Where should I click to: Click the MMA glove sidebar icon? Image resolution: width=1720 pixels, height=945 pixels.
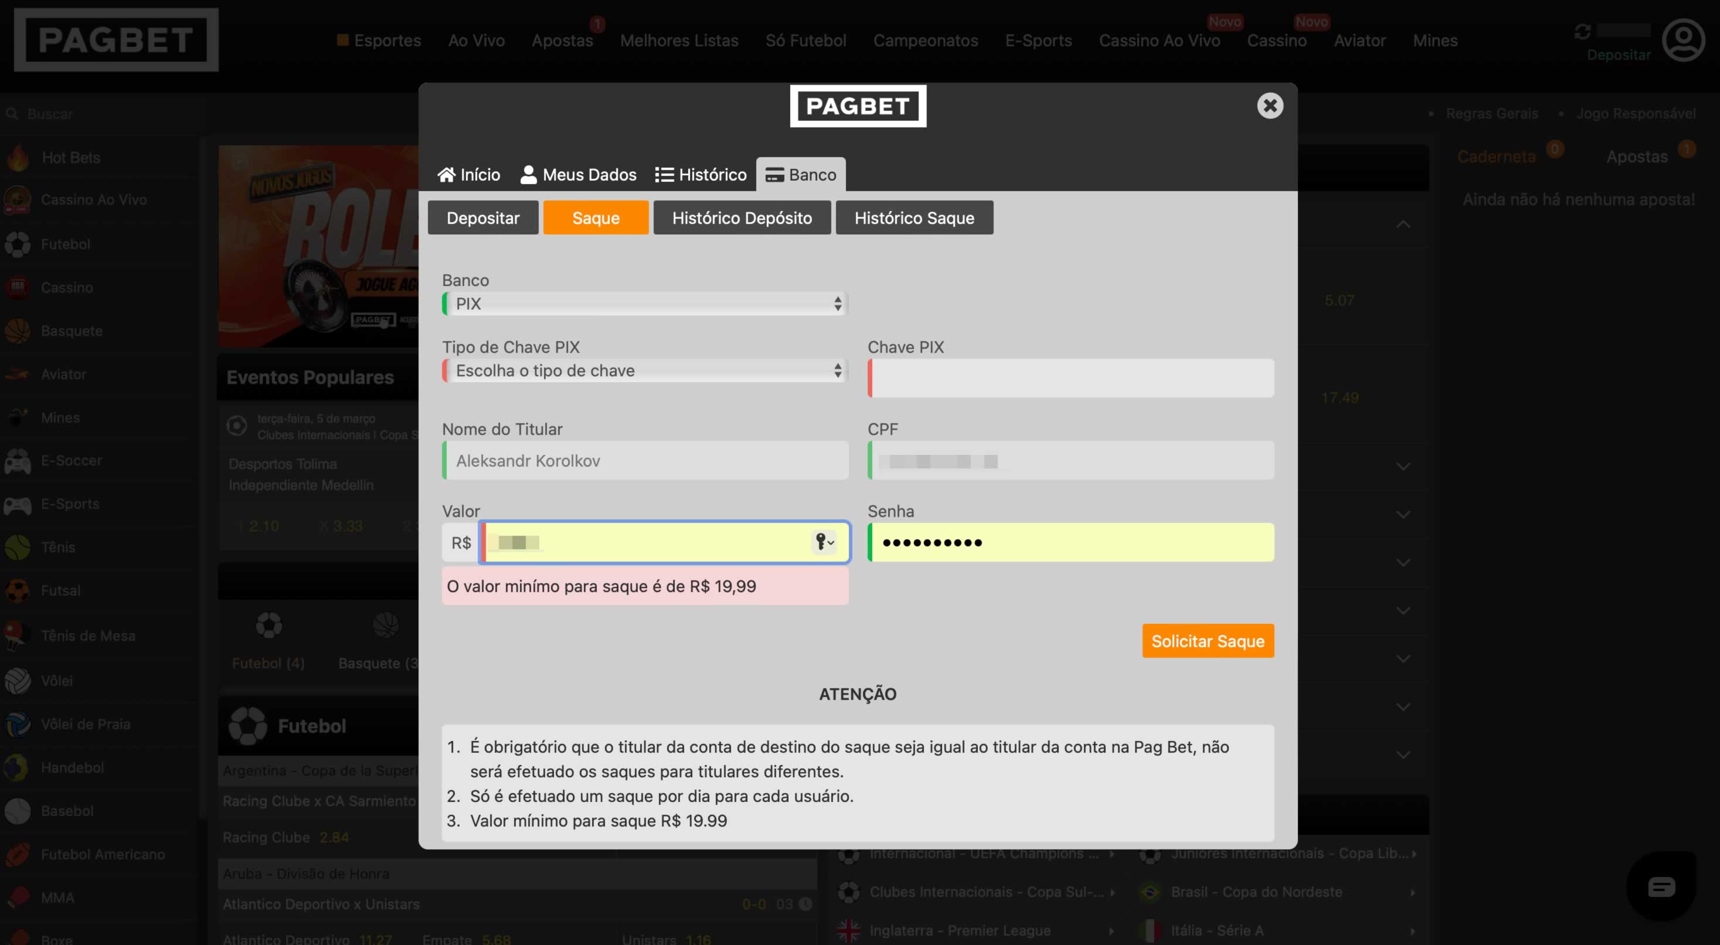click(18, 897)
